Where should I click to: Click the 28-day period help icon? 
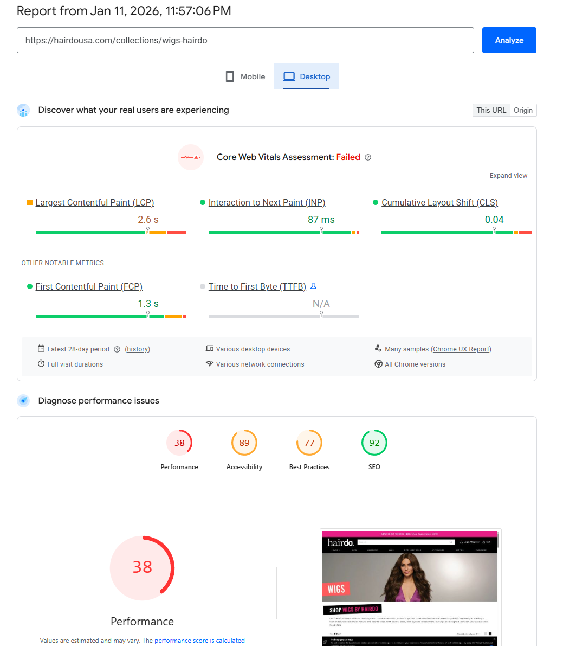coord(117,349)
